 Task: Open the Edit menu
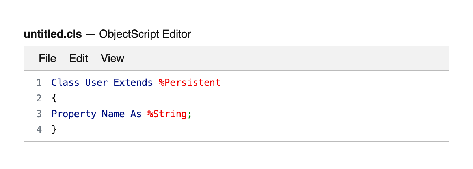click(78, 59)
